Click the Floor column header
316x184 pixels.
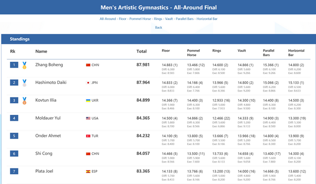pyautogui.click(x=166, y=51)
